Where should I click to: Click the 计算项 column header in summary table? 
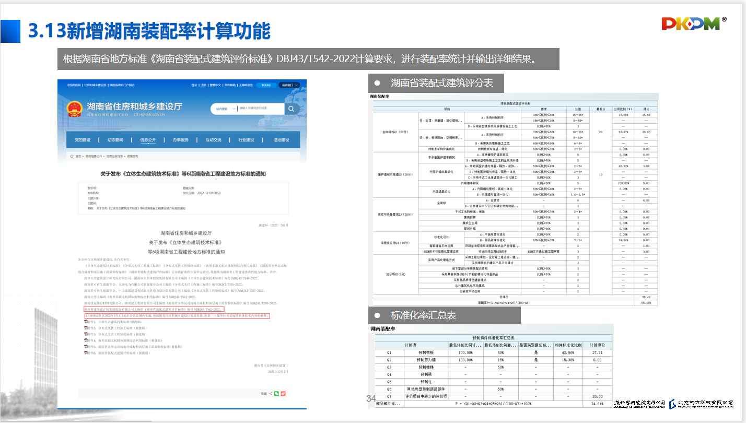pos(410,346)
